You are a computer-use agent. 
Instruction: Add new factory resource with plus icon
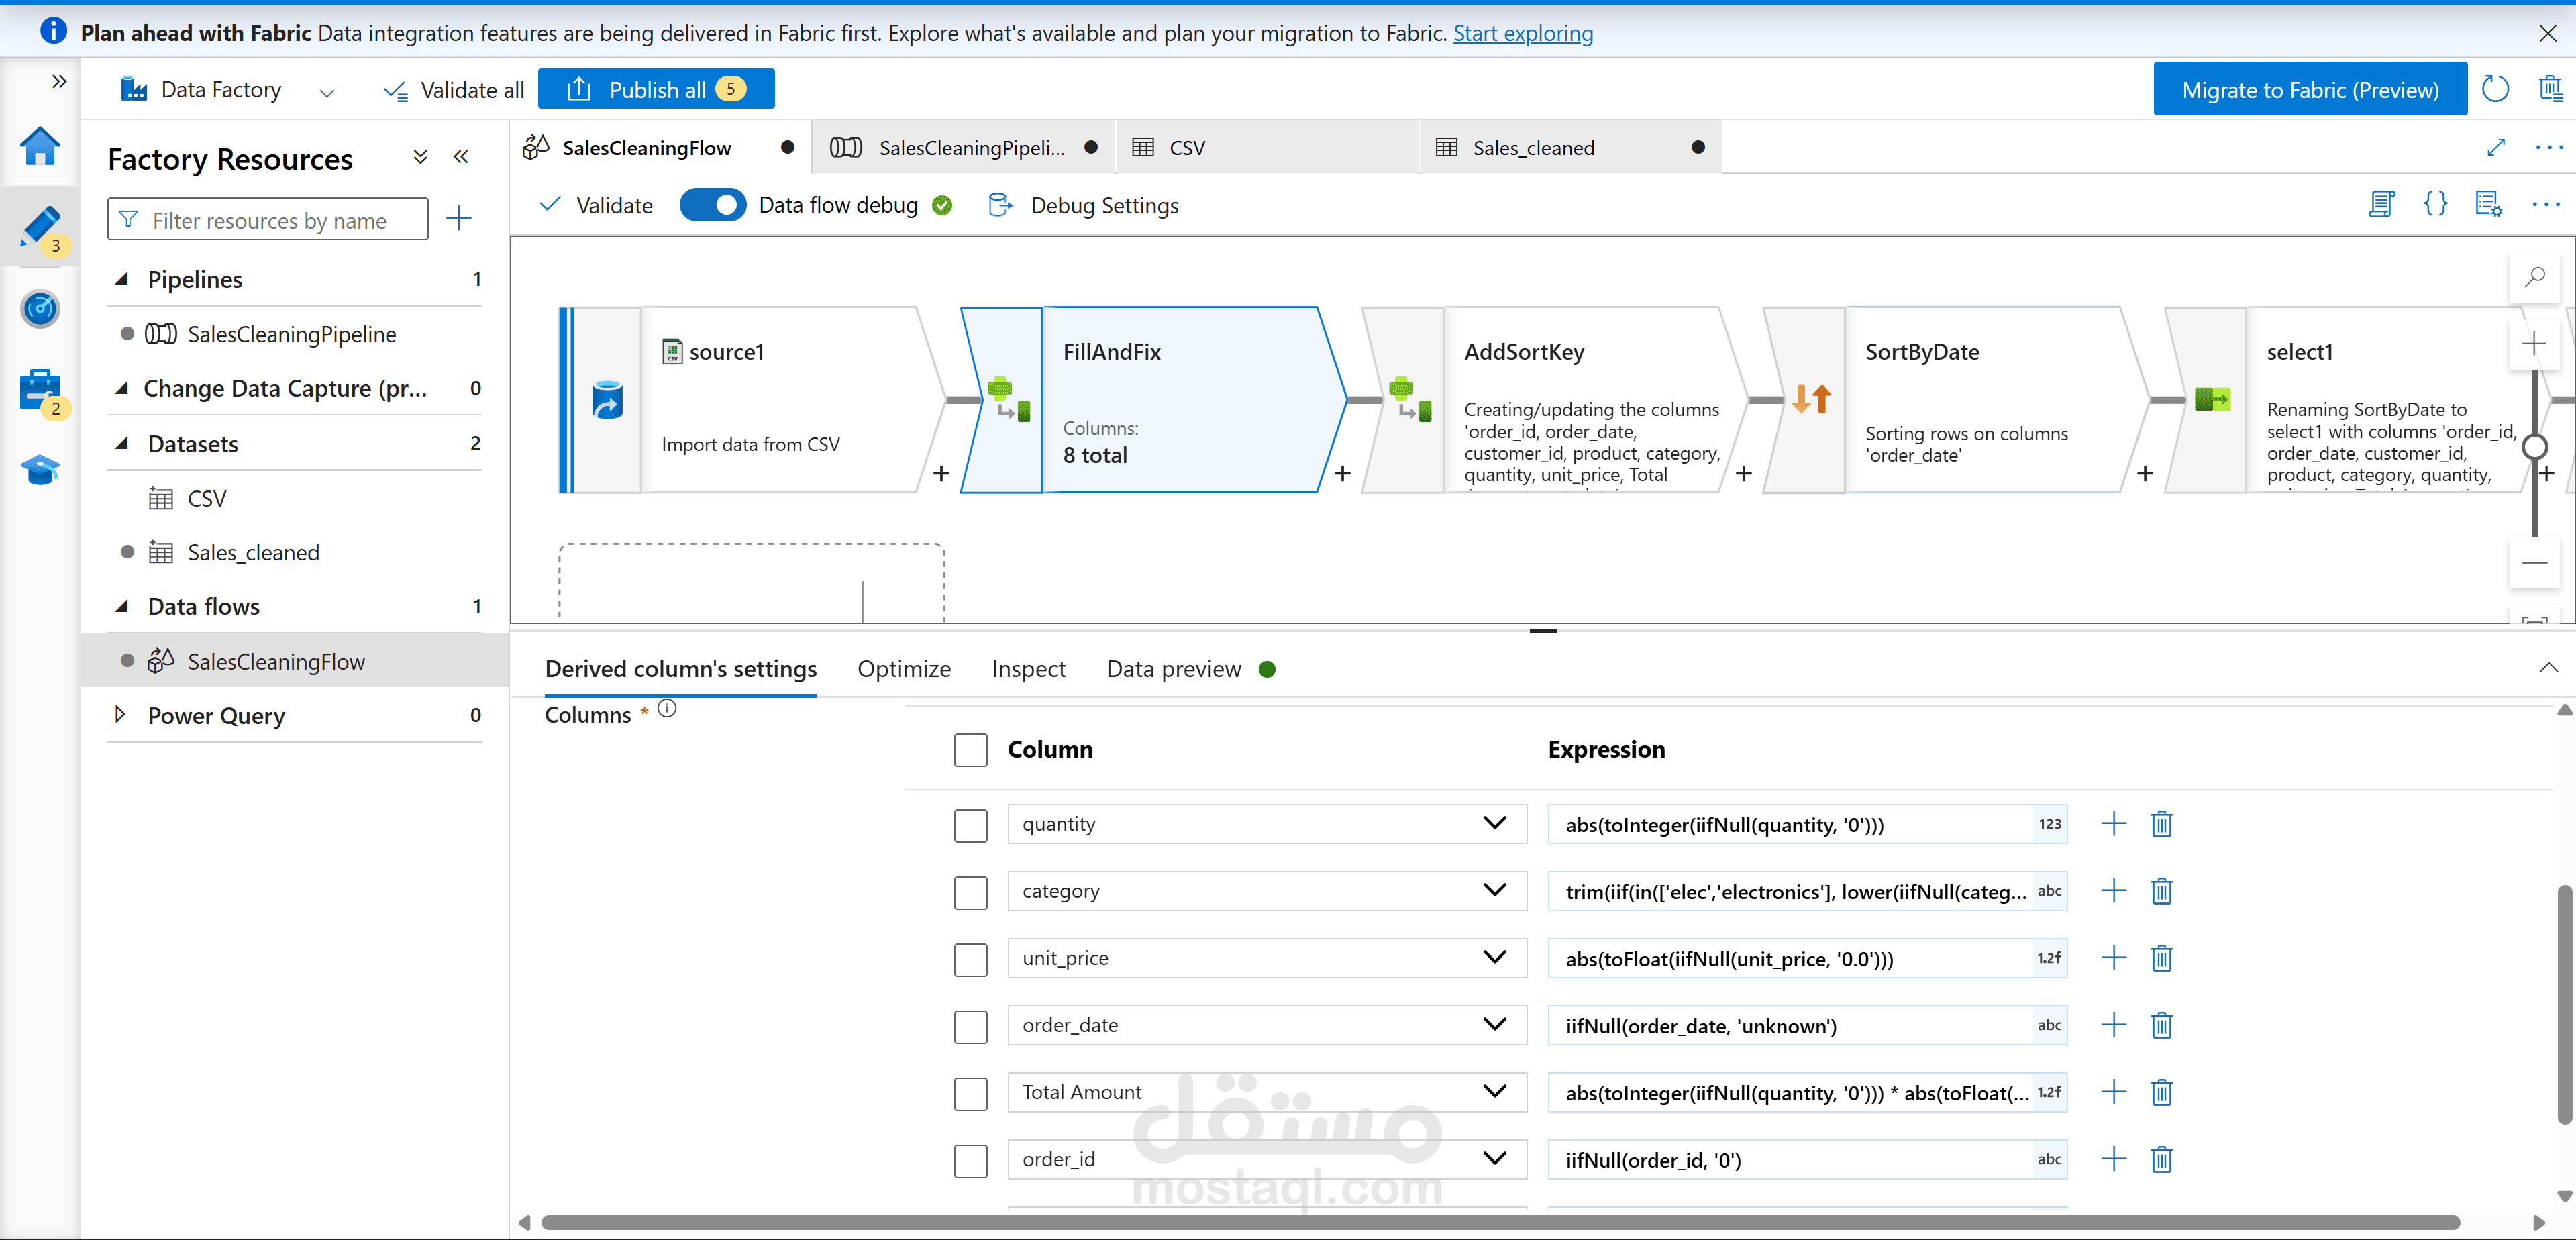pyautogui.click(x=459, y=219)
